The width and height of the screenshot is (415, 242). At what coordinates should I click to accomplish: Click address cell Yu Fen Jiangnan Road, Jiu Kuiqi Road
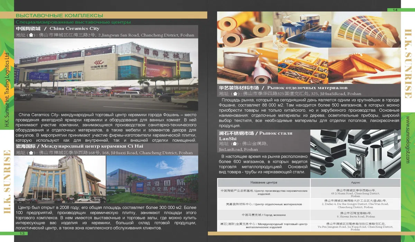[x=355, y=226]
